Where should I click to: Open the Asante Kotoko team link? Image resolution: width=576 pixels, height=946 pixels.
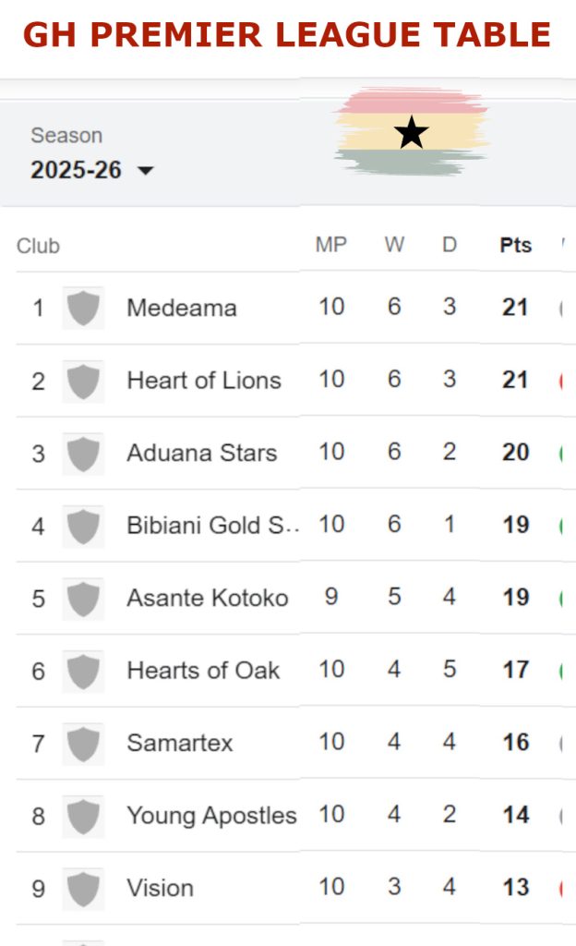click(207, 598)
